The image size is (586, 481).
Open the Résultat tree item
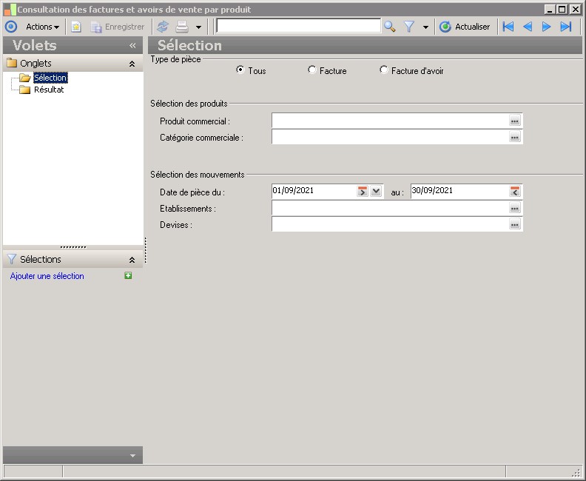click(x=49, y=90)
